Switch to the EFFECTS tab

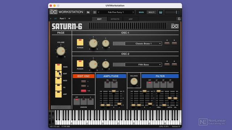tap(115, 19)
